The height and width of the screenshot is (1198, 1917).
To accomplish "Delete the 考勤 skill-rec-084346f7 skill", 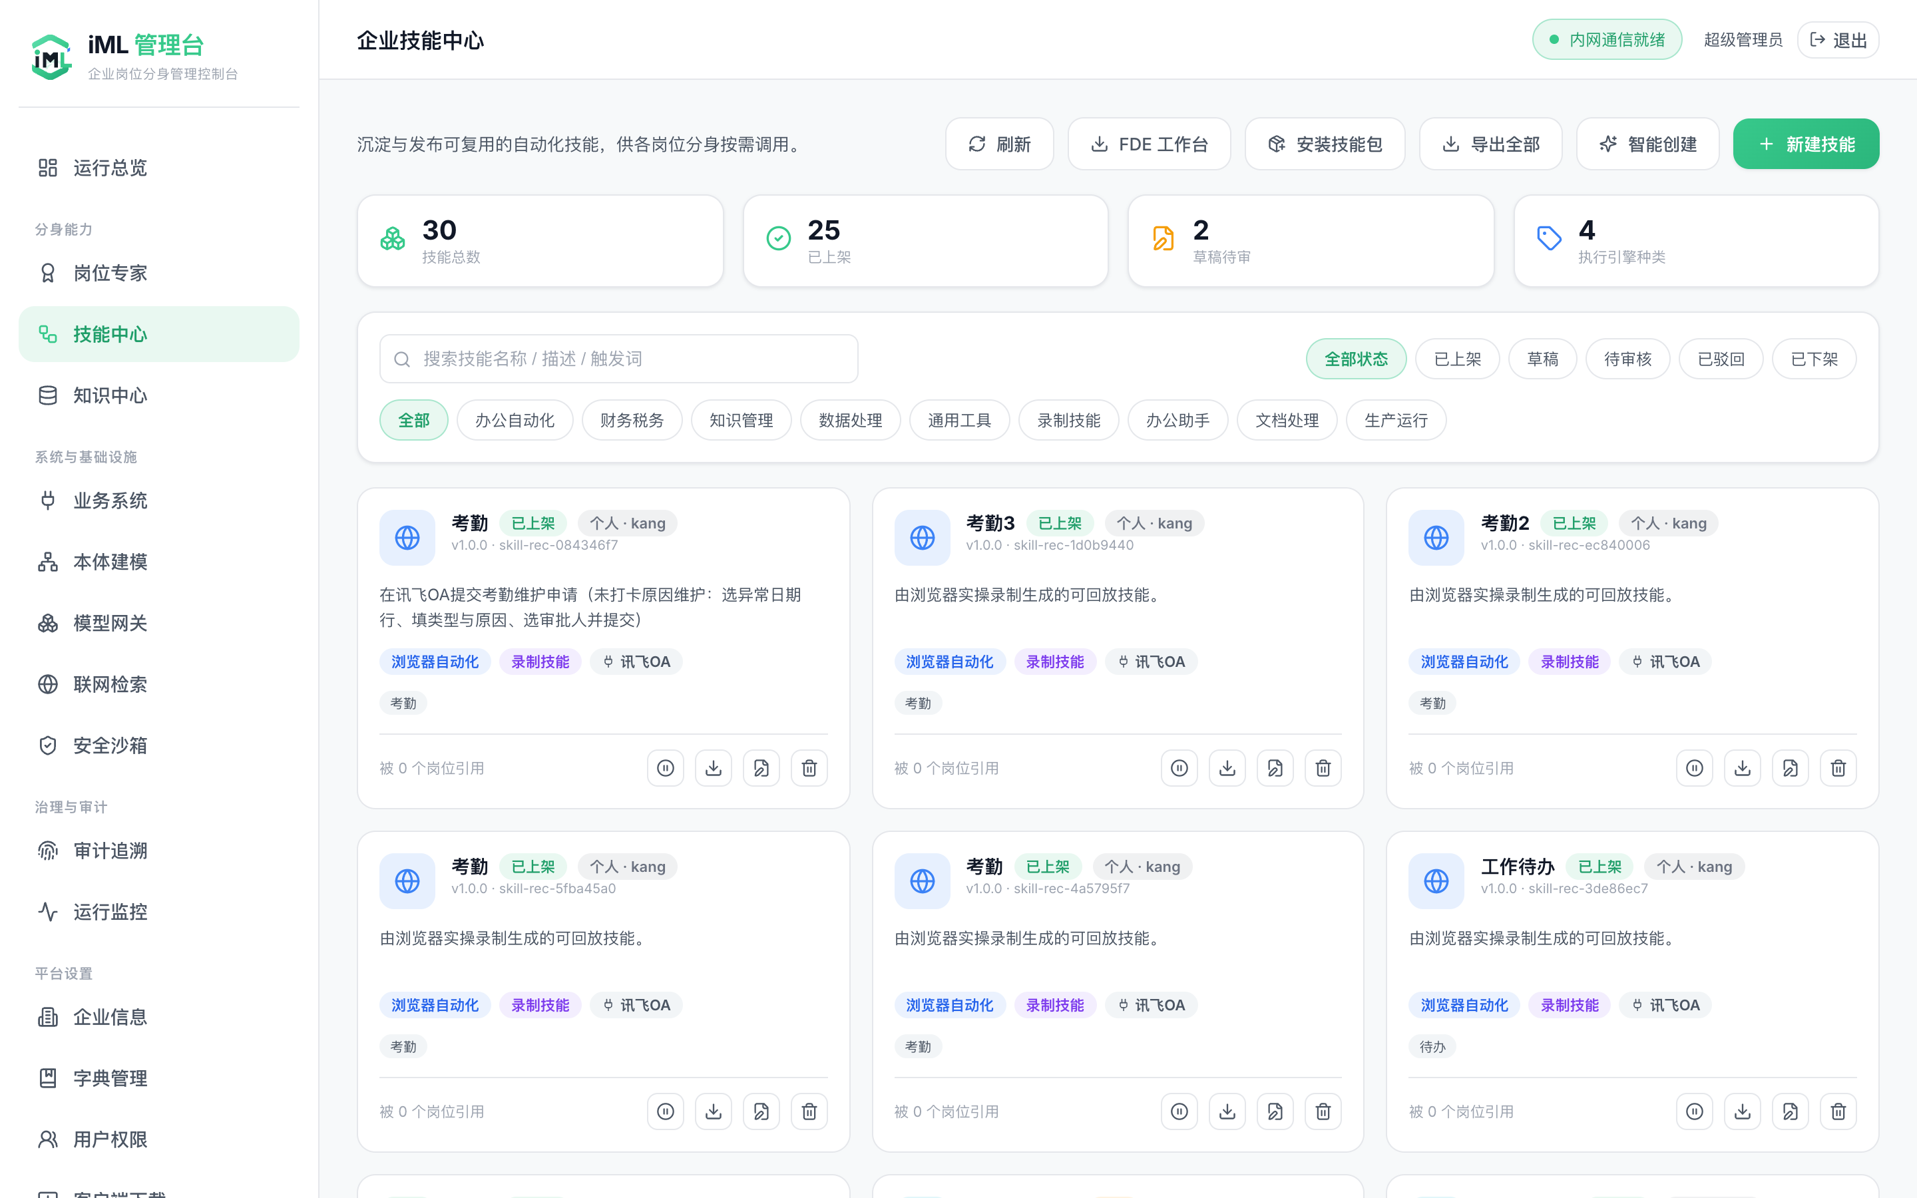I will 809,768.
